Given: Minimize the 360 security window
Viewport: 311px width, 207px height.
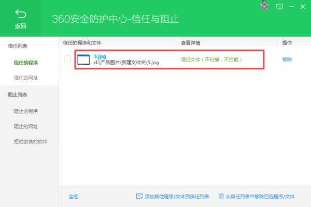Looking at the screenshot, I should [291, 7].
